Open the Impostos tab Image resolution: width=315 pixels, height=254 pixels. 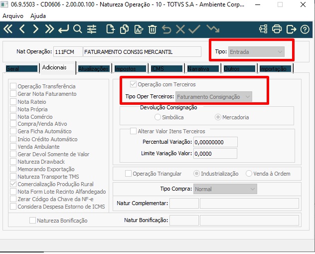tap(130, 68)
